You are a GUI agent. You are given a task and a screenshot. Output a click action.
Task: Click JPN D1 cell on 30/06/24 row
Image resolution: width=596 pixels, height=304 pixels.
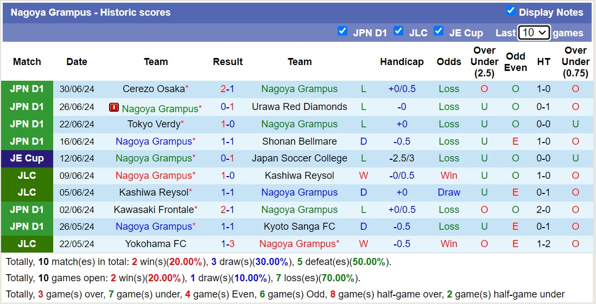tap(27, 89)
